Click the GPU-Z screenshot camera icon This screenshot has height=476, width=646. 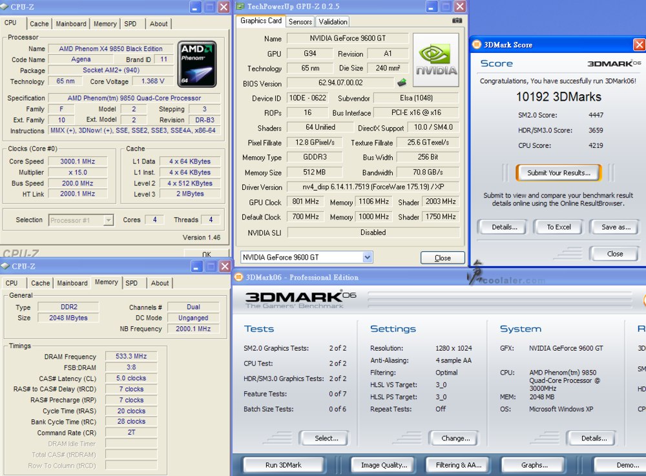[457, 21]
